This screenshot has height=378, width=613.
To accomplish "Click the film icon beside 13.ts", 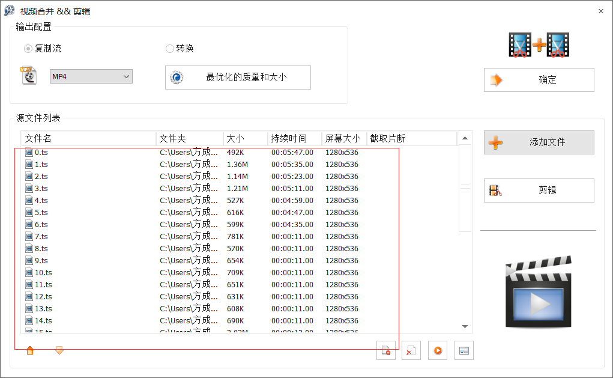I will tap(29, 309).
